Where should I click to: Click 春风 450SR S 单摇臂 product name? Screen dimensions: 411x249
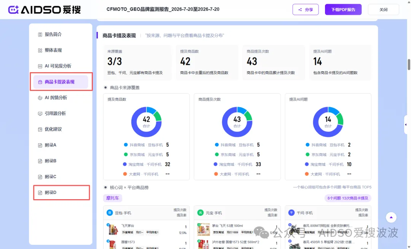[328, 242]
